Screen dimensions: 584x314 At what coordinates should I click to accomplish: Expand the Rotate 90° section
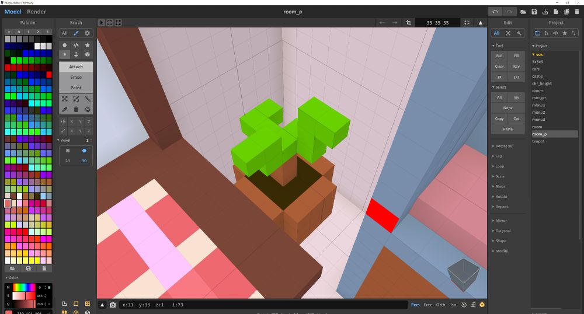click(503, 146)
